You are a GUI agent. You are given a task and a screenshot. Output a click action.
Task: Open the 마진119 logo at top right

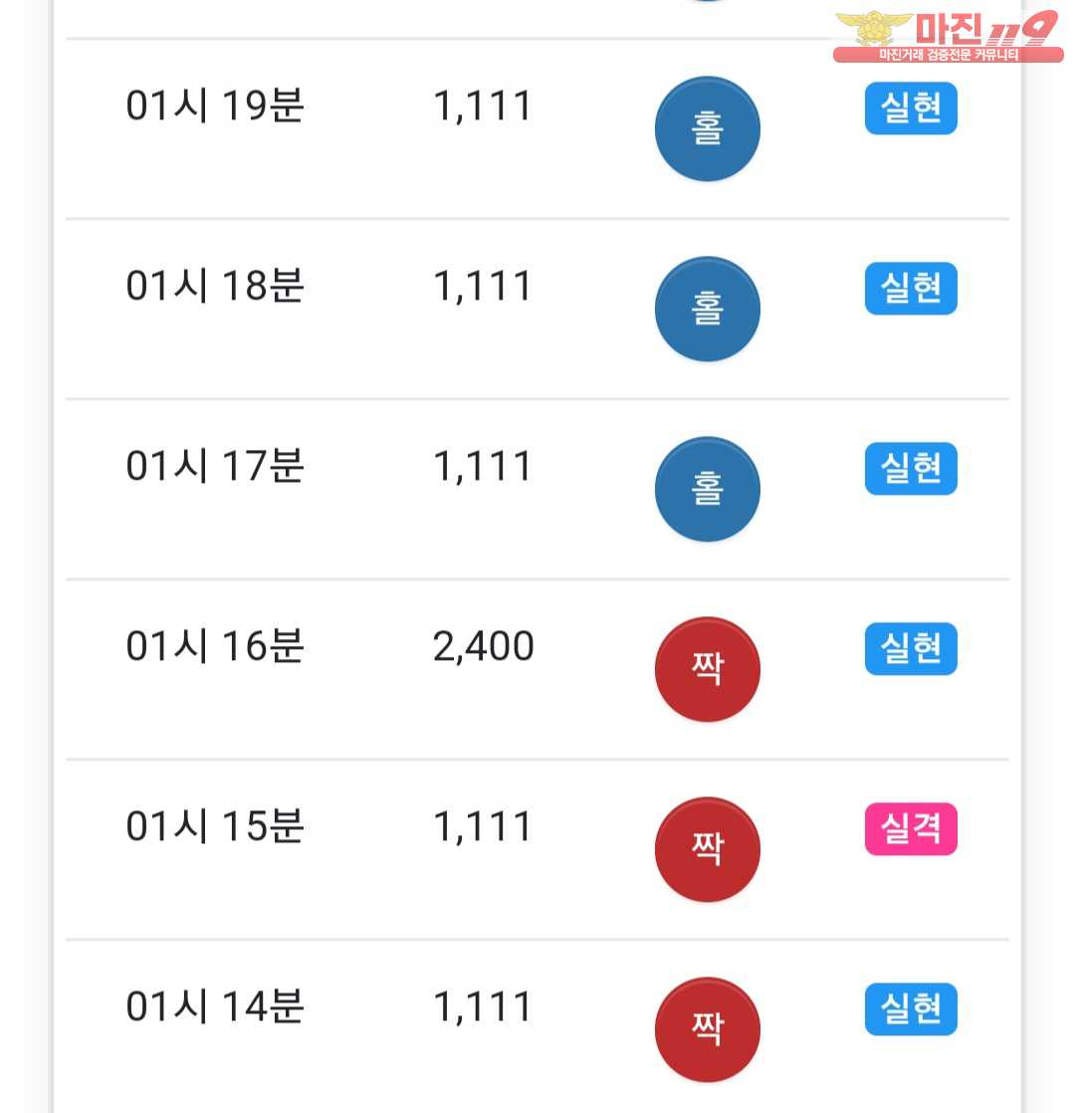click(948, 36)
